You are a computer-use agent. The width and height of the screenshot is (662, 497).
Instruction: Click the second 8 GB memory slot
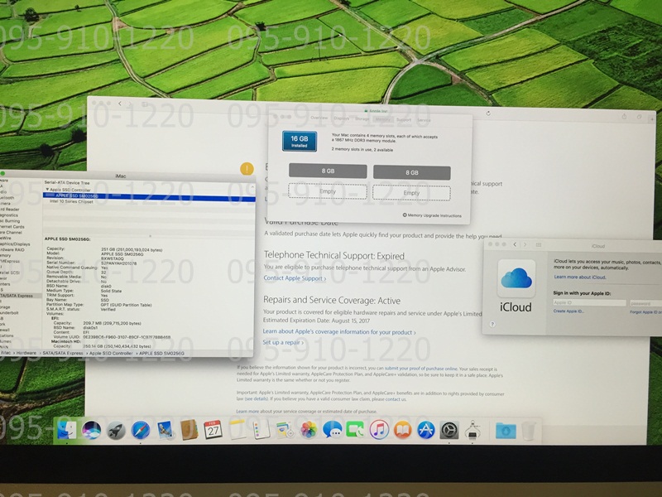pyautogui.click(x=411, y=172)
